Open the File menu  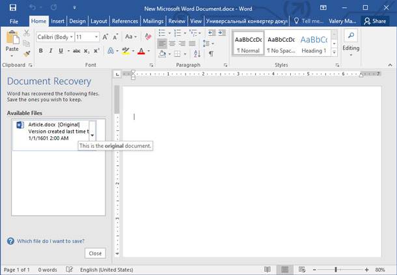tap(14, 22)
